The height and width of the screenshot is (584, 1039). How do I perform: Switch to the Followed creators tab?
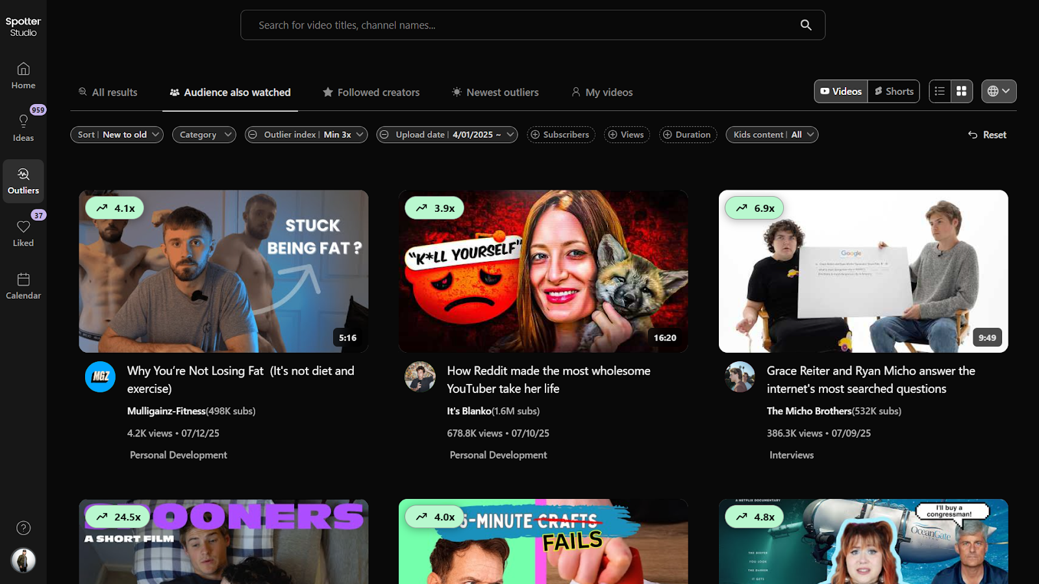pyautogui.click(x=371, y=92)
